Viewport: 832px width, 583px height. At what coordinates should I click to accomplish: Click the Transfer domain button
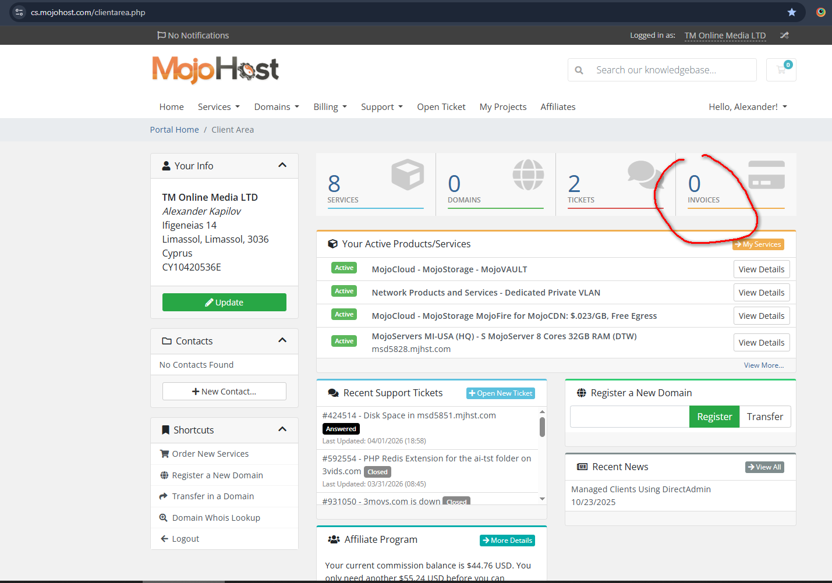click(x=765, y=417)
